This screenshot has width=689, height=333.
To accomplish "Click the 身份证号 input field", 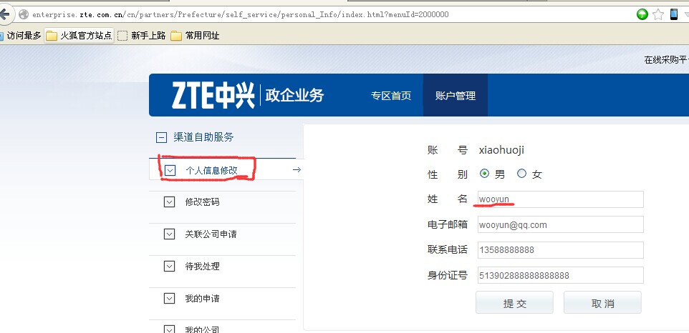I will (561, 275).
